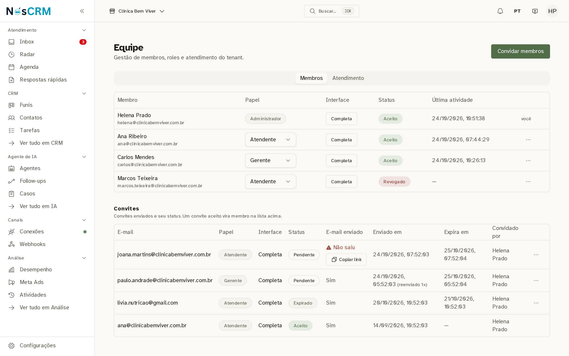
Task: Switch to the Membros tab
Action: click(311, 78)
